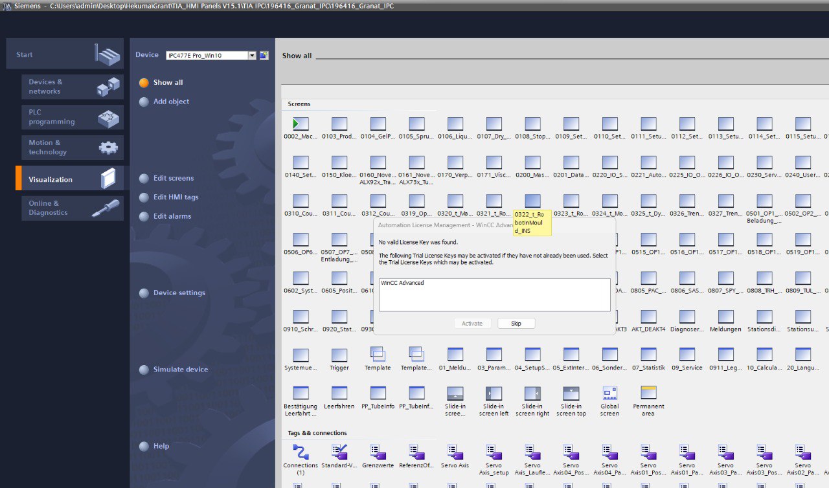Select the highlighted 0322_t_RobotInMould_INS screen
The width and height of the screenshot is (829, 488).
[532, 201]
